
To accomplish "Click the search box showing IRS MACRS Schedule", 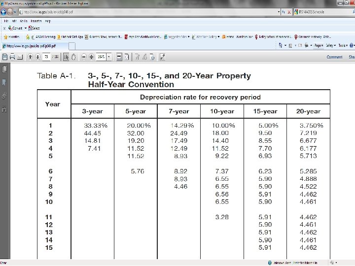I will (324, 12).
